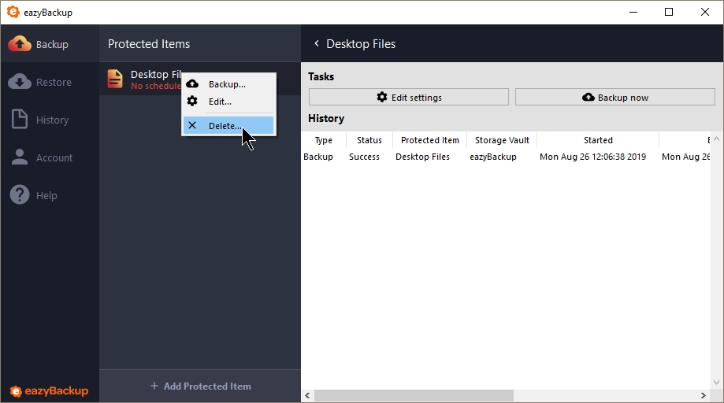Click the Backup cloud icon in sidebar
724x403 pixels.
coord(20,44)
